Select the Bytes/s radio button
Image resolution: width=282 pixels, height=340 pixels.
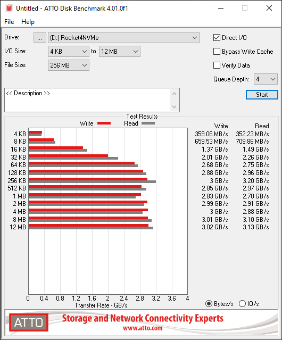pyautogui.click(x=209, y=303)
